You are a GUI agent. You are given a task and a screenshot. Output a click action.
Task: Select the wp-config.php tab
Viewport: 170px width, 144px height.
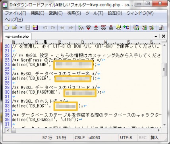tap(17, 36)
